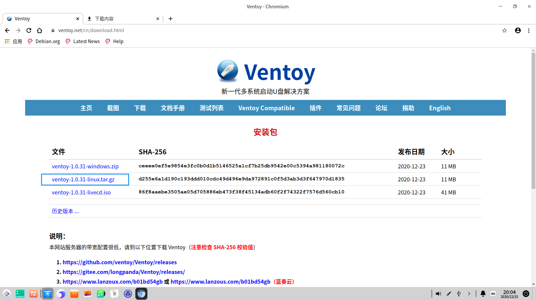
Task: Open the lanzoux.com download link
Action: [113, 282]
